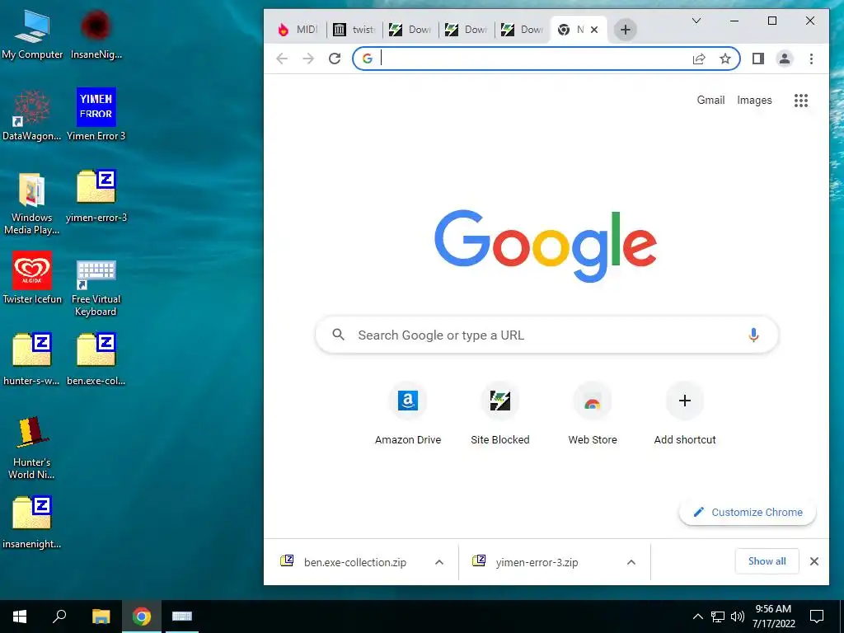
Task: Bookmark this tab with star icon
Action: click(725, 59)
